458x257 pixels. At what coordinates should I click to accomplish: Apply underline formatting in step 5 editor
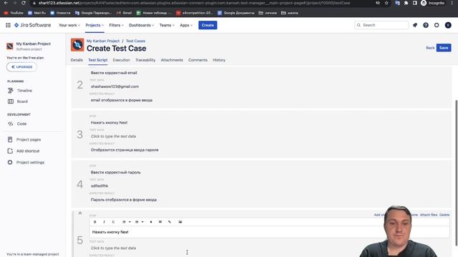coord(113,222)
